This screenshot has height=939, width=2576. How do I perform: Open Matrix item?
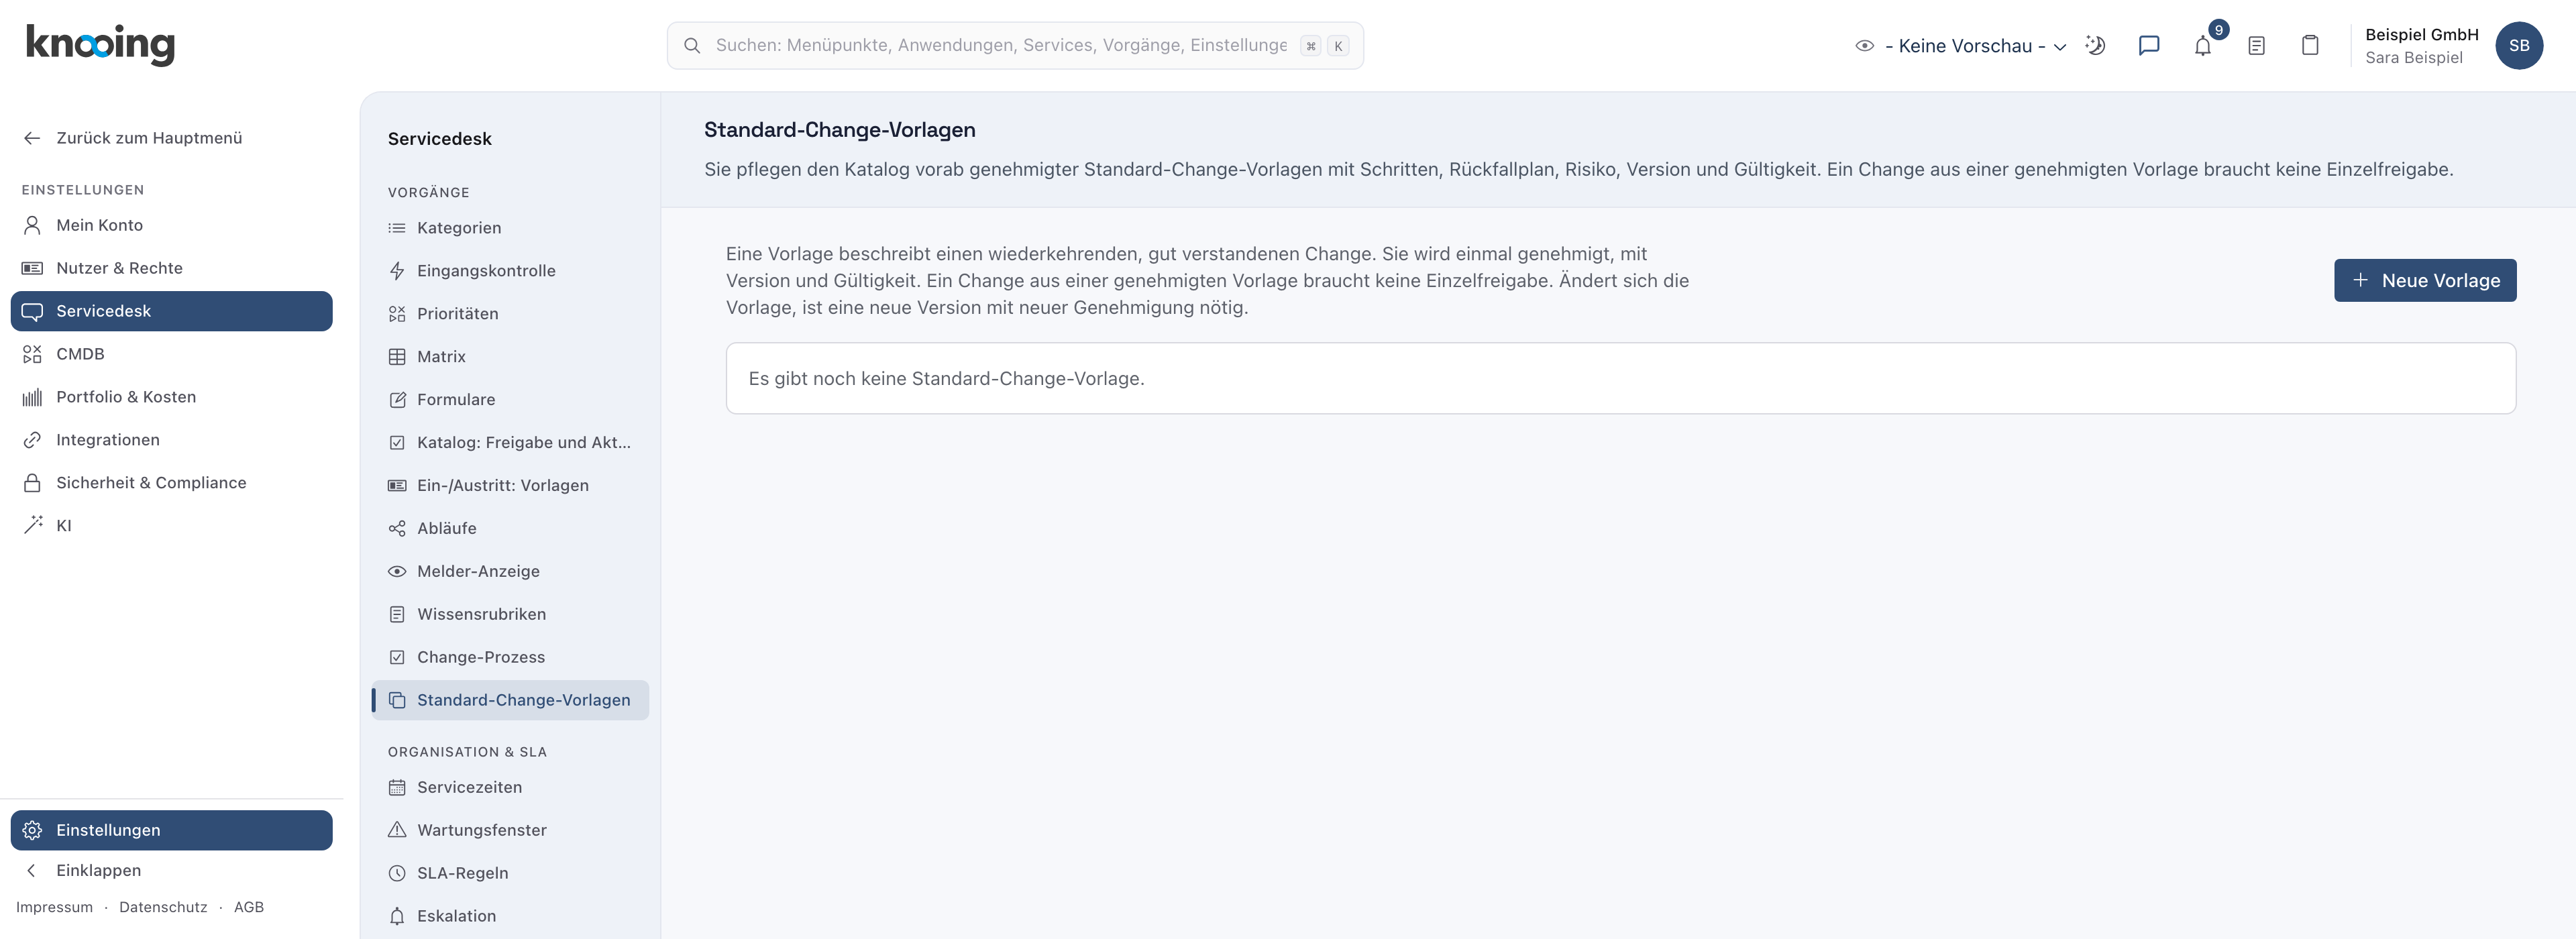pos(510,357)
